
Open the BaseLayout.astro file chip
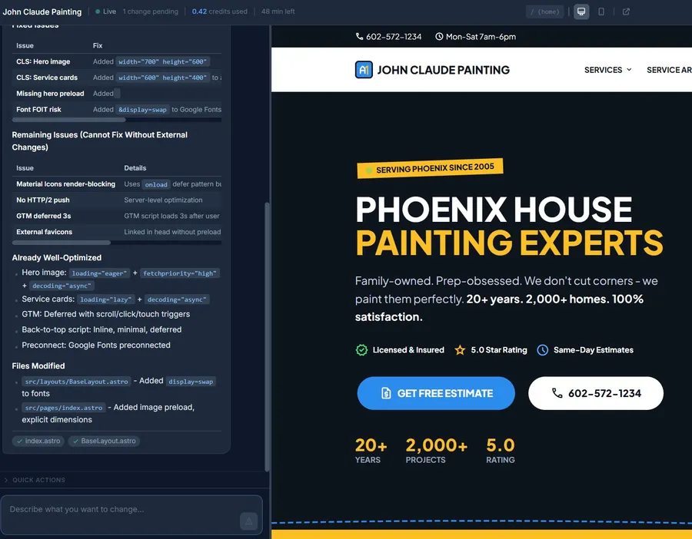click(x=104, y=441)
